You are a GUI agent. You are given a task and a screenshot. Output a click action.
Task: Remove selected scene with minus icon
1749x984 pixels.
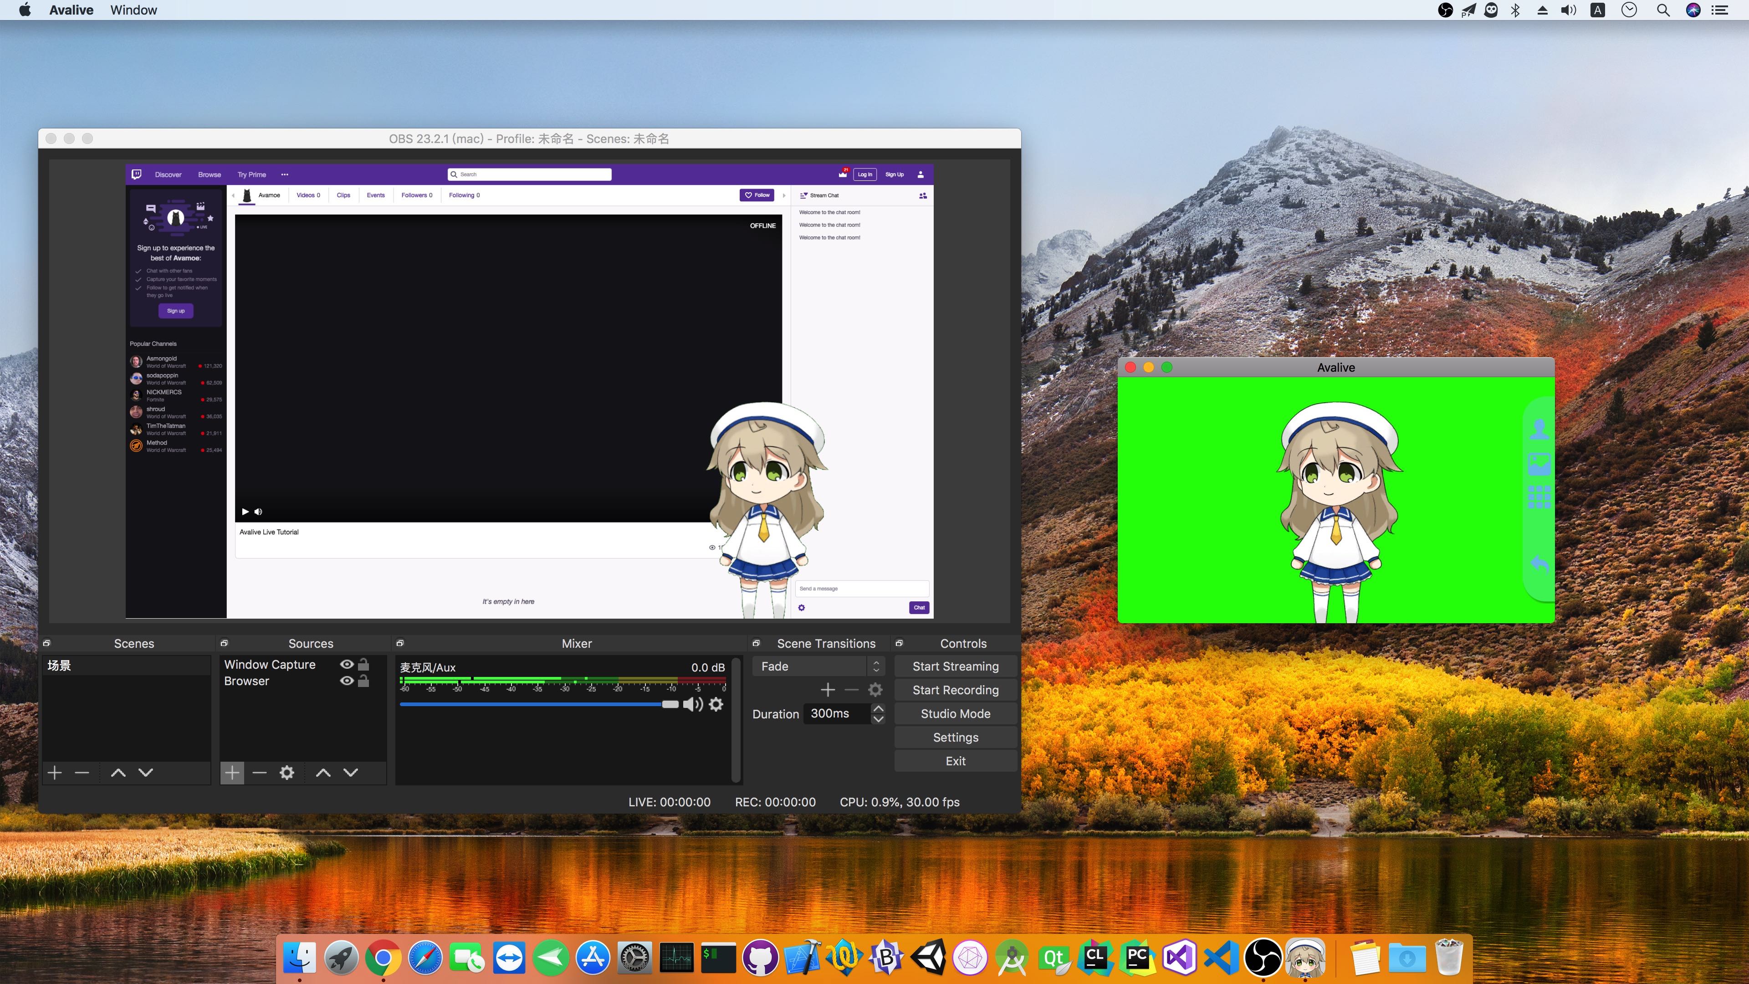tap(82, 773)
